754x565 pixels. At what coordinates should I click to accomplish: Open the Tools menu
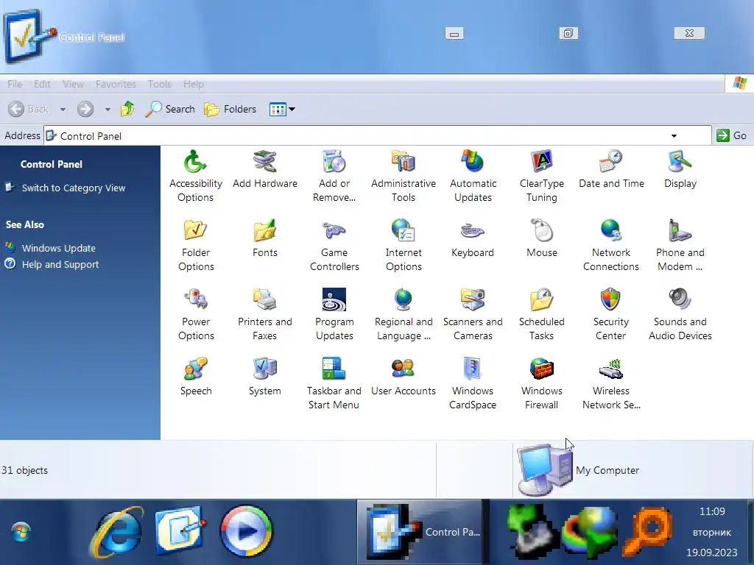click(159, 84)
